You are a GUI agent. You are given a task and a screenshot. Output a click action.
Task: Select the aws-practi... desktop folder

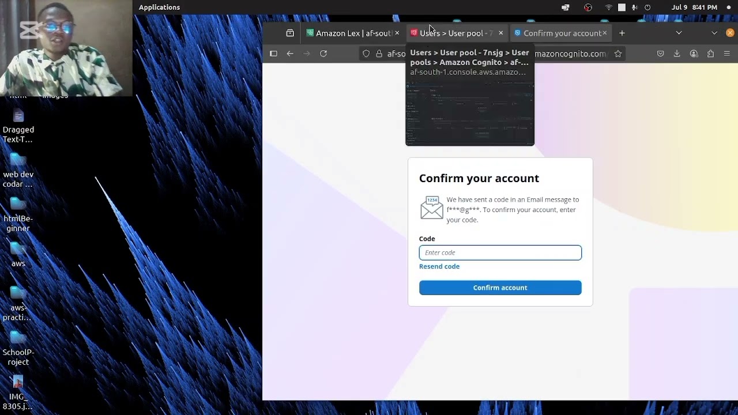tap(18, 304)
